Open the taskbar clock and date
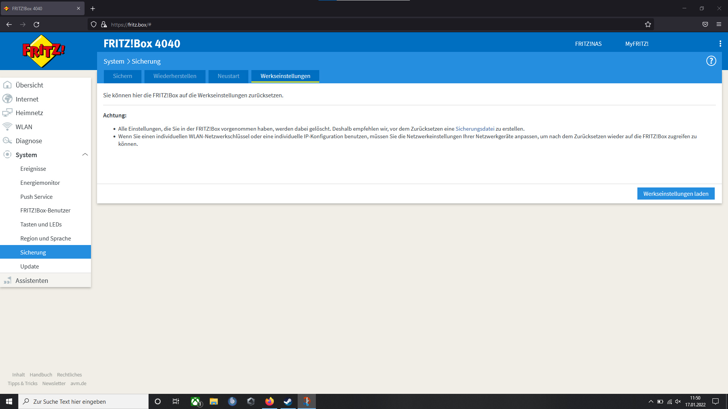Viewport: 728px width, 409px height. tap(695, 401)
